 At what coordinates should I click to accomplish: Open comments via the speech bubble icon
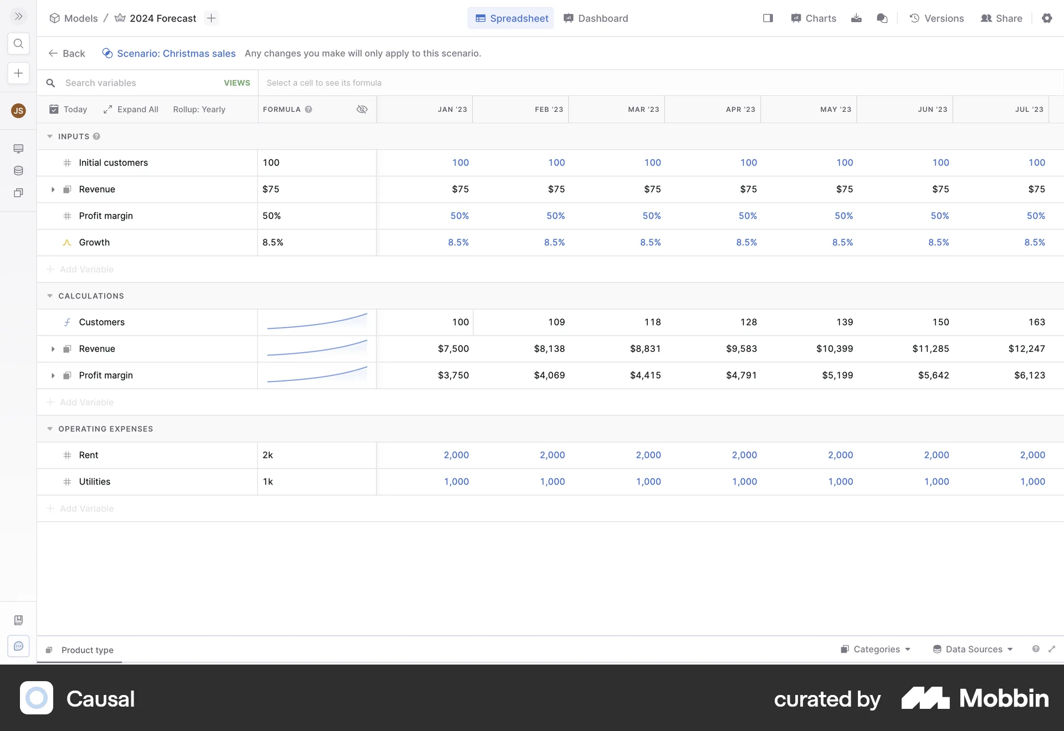tap(882, 18)
